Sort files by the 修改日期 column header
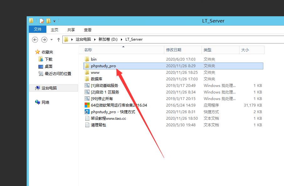 (174, 50)
